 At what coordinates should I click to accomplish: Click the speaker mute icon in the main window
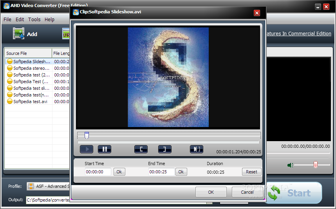(x=290, y=165)
